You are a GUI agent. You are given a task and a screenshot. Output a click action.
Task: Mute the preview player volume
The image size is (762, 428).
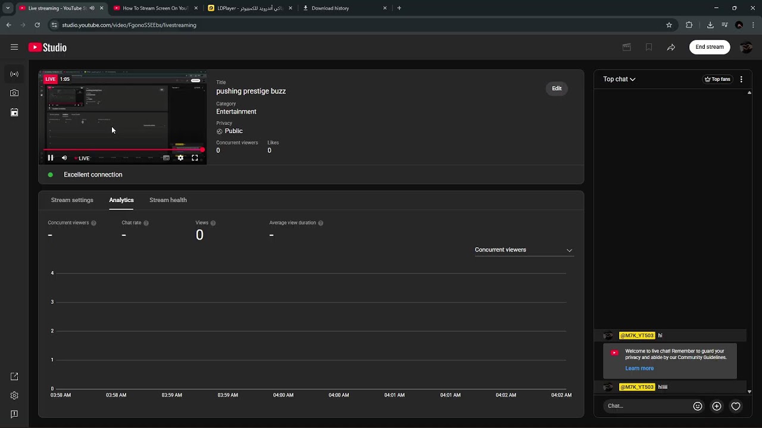click(64, 158)
